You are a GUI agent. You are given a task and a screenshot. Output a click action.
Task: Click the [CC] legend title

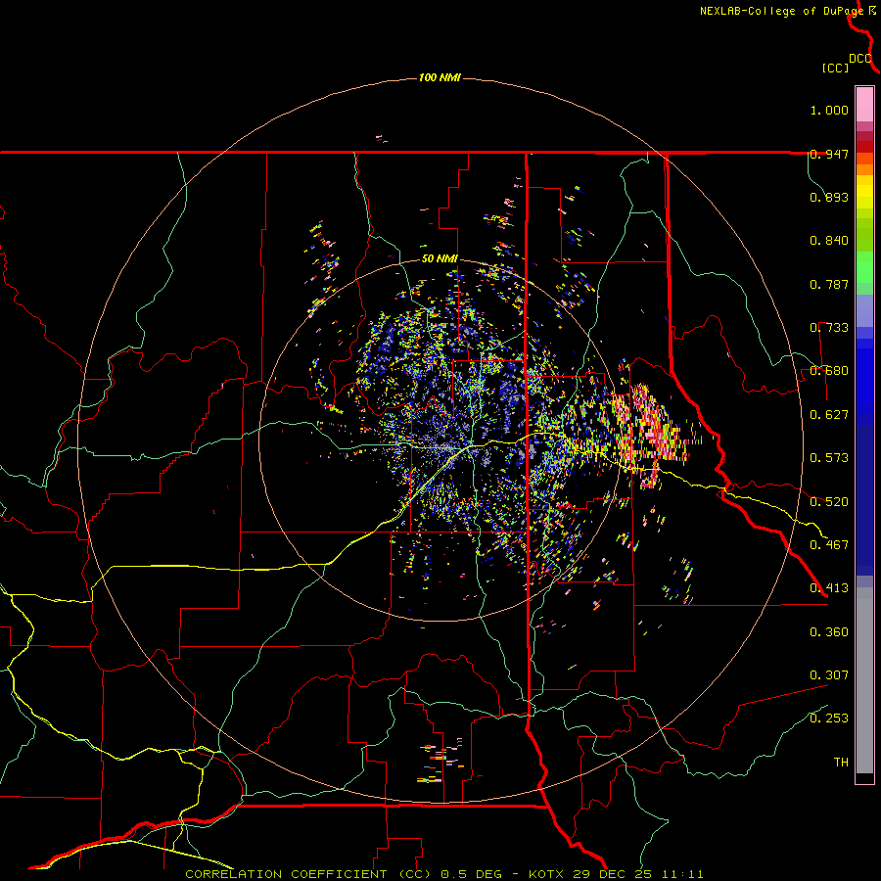coord(836,68)
